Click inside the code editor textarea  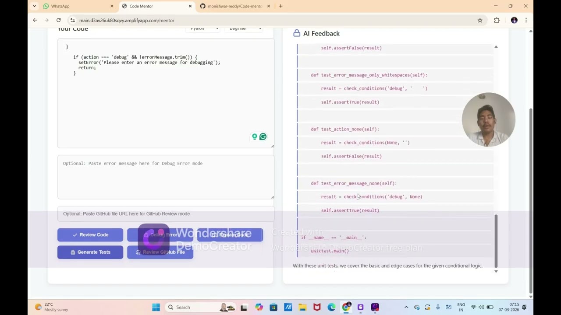point(166,93)
